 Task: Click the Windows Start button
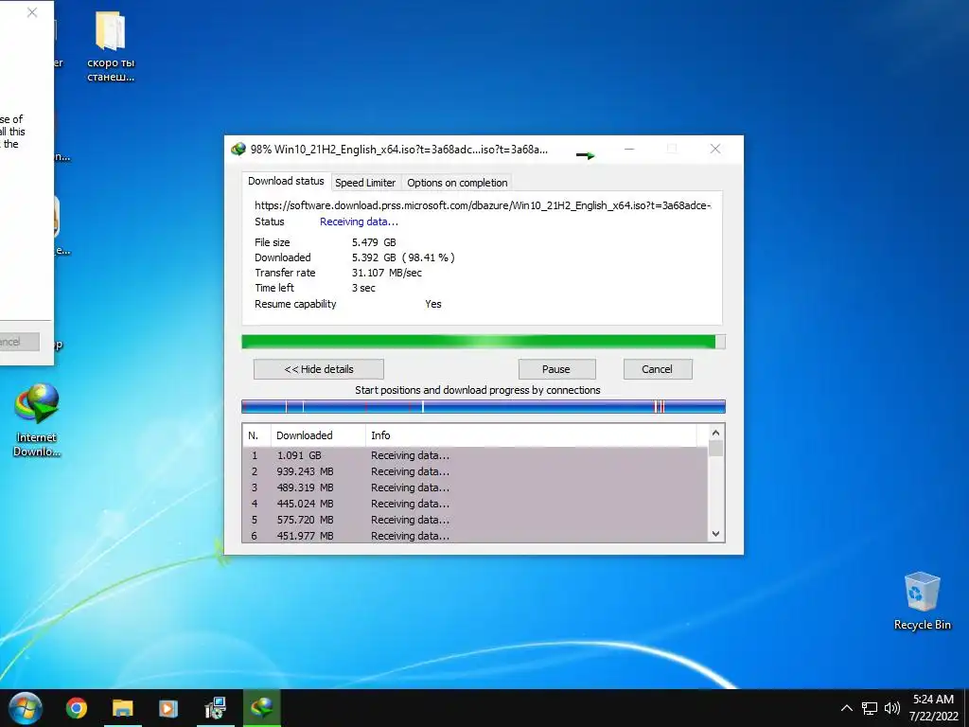click(26, 708)
